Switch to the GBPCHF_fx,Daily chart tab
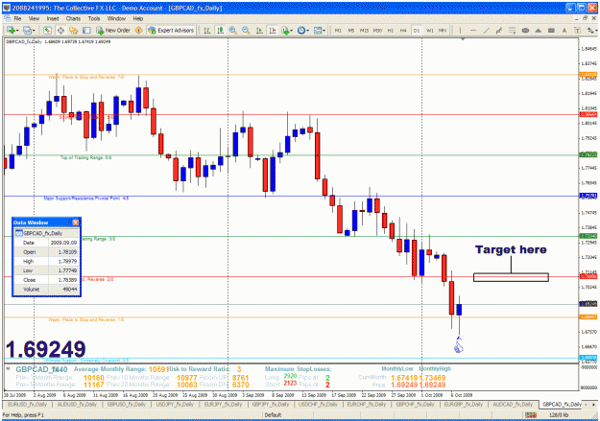The height and width of the screenshot is (421, 600). tap(416, 404)
